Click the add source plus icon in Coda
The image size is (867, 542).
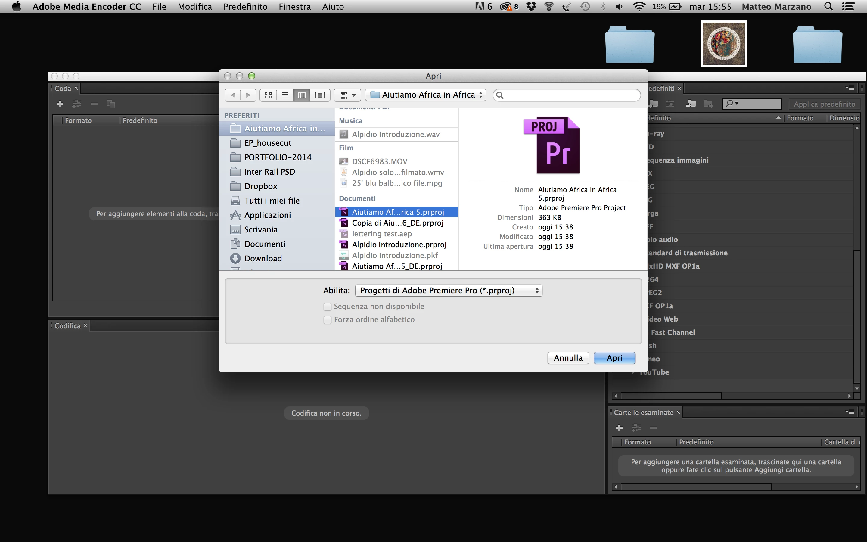click(60, 104)
